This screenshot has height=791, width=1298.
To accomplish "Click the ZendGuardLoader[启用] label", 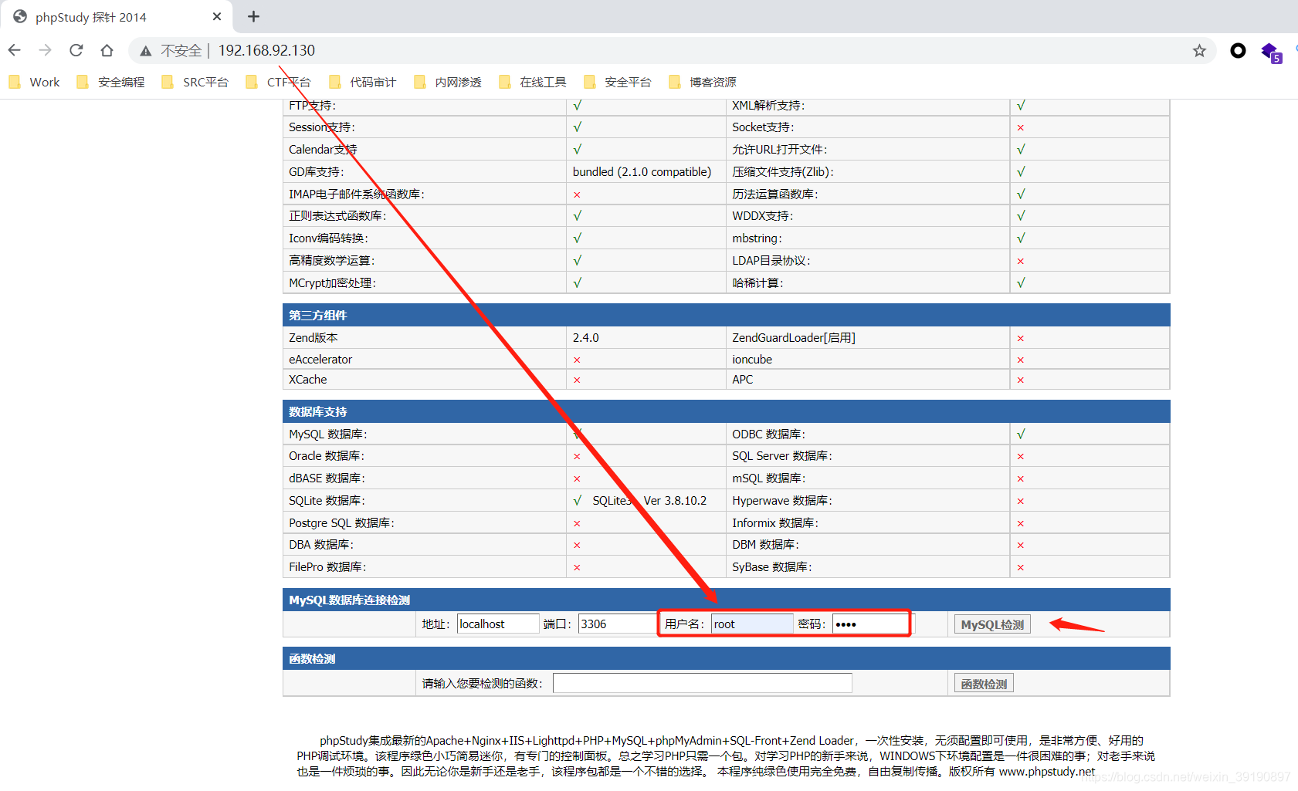I will 794,337.
